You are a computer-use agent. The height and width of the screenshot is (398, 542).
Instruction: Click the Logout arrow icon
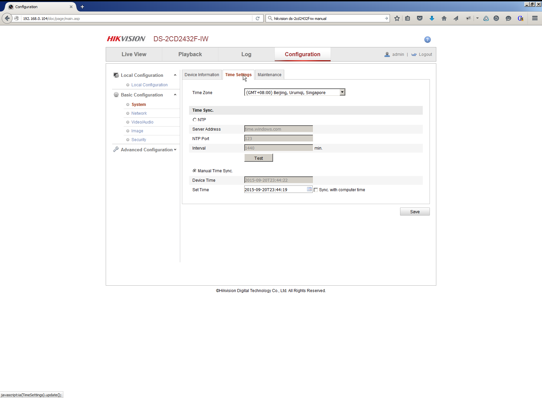[414, 54]
